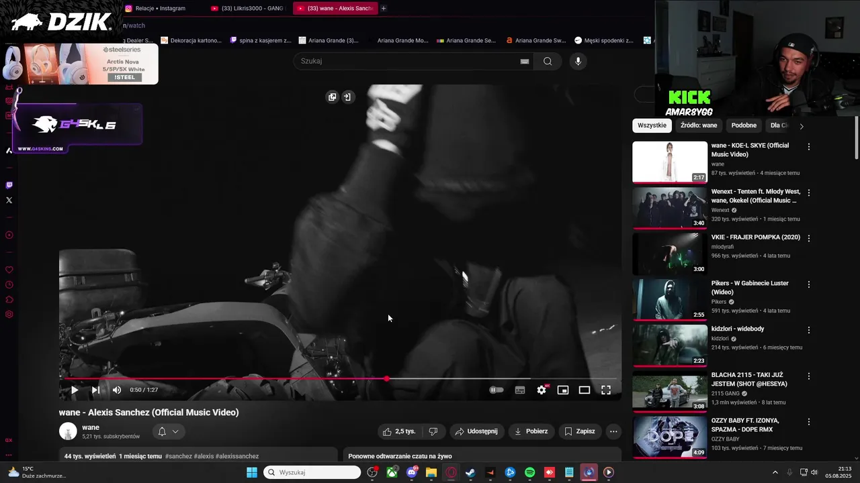This screenshot has height=483, width=860.
Task: Open player settings gear
Action: [x=542, y=390]
